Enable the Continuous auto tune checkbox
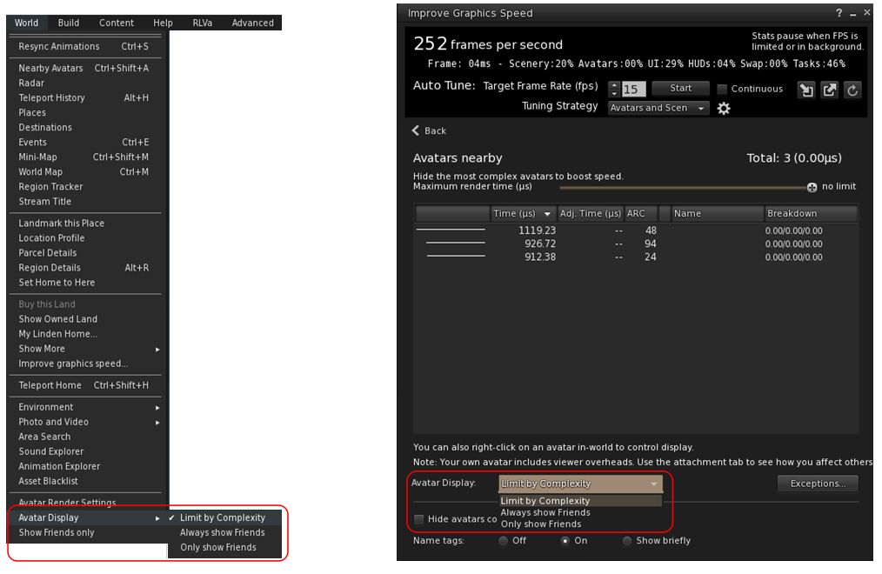Viewport: 882px width, 574px height. [722, 90]
